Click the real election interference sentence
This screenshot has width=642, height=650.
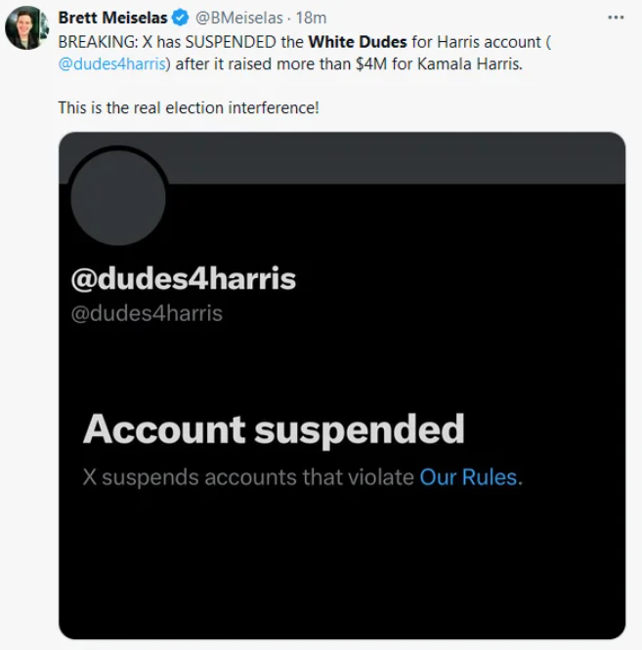click(189, 107)
